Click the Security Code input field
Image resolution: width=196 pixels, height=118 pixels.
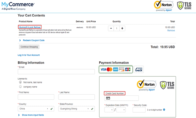pos(139,110)
